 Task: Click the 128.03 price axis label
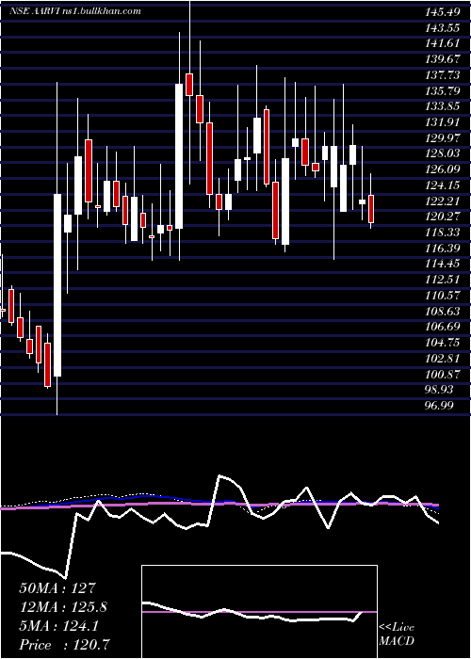point(442,153)
